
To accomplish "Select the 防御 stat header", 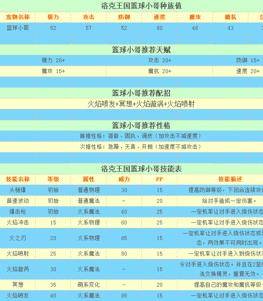I will [x=124, y=17].
